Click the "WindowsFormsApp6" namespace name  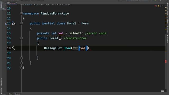pyautogui.click(x=55, y=13)
